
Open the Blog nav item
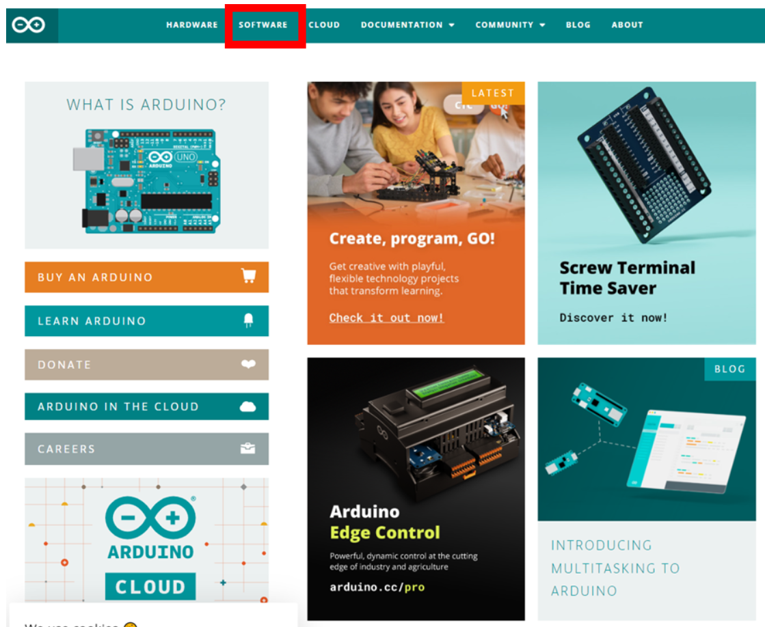[578, 25]
